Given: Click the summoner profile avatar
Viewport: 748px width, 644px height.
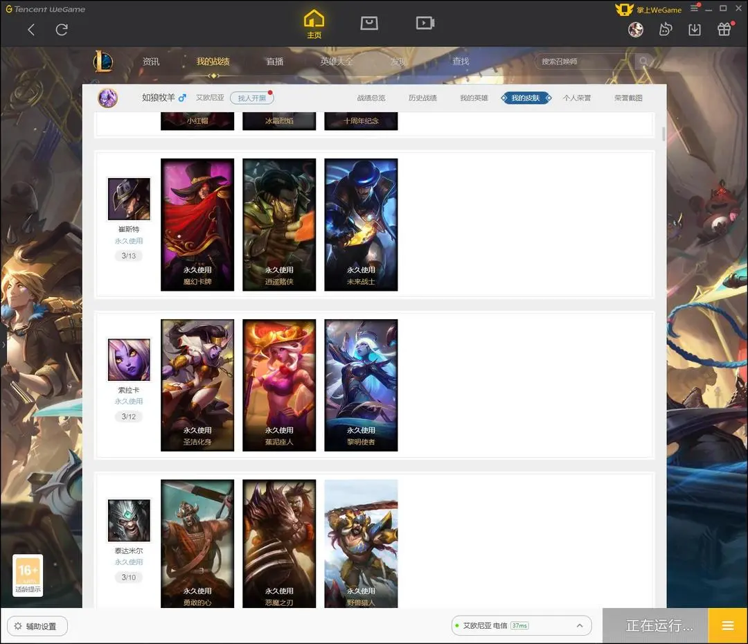Looking at the screenshot, I should pyautogui.click(x=108, y=98).
